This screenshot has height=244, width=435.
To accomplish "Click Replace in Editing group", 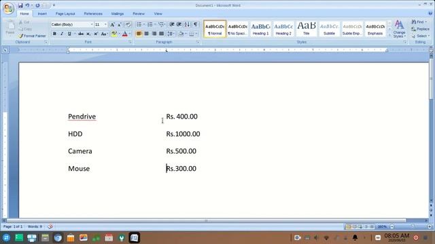I will (420, 29).
